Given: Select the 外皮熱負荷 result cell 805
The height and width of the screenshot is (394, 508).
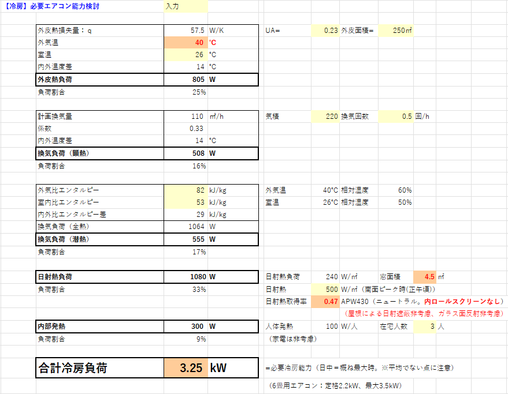Looking at the screenshot, I should coord(186,80).
